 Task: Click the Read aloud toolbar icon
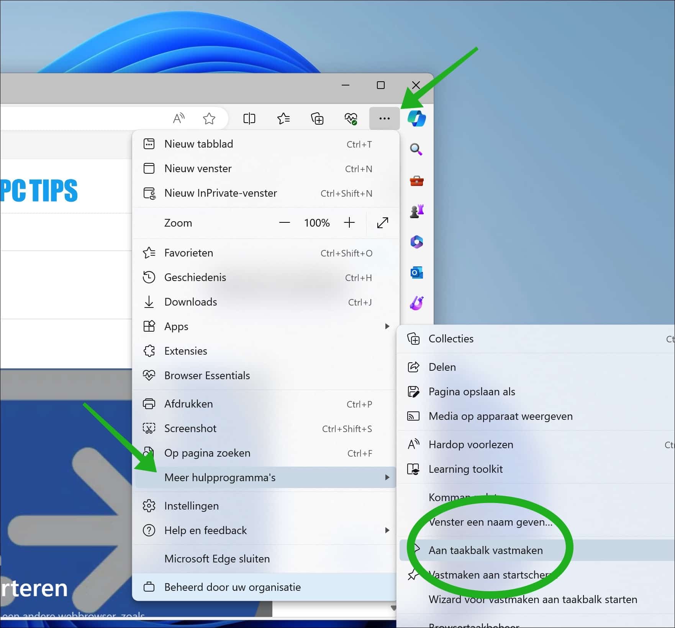tap(178, 118)
